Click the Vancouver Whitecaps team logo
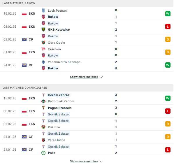 pos(43,62)
